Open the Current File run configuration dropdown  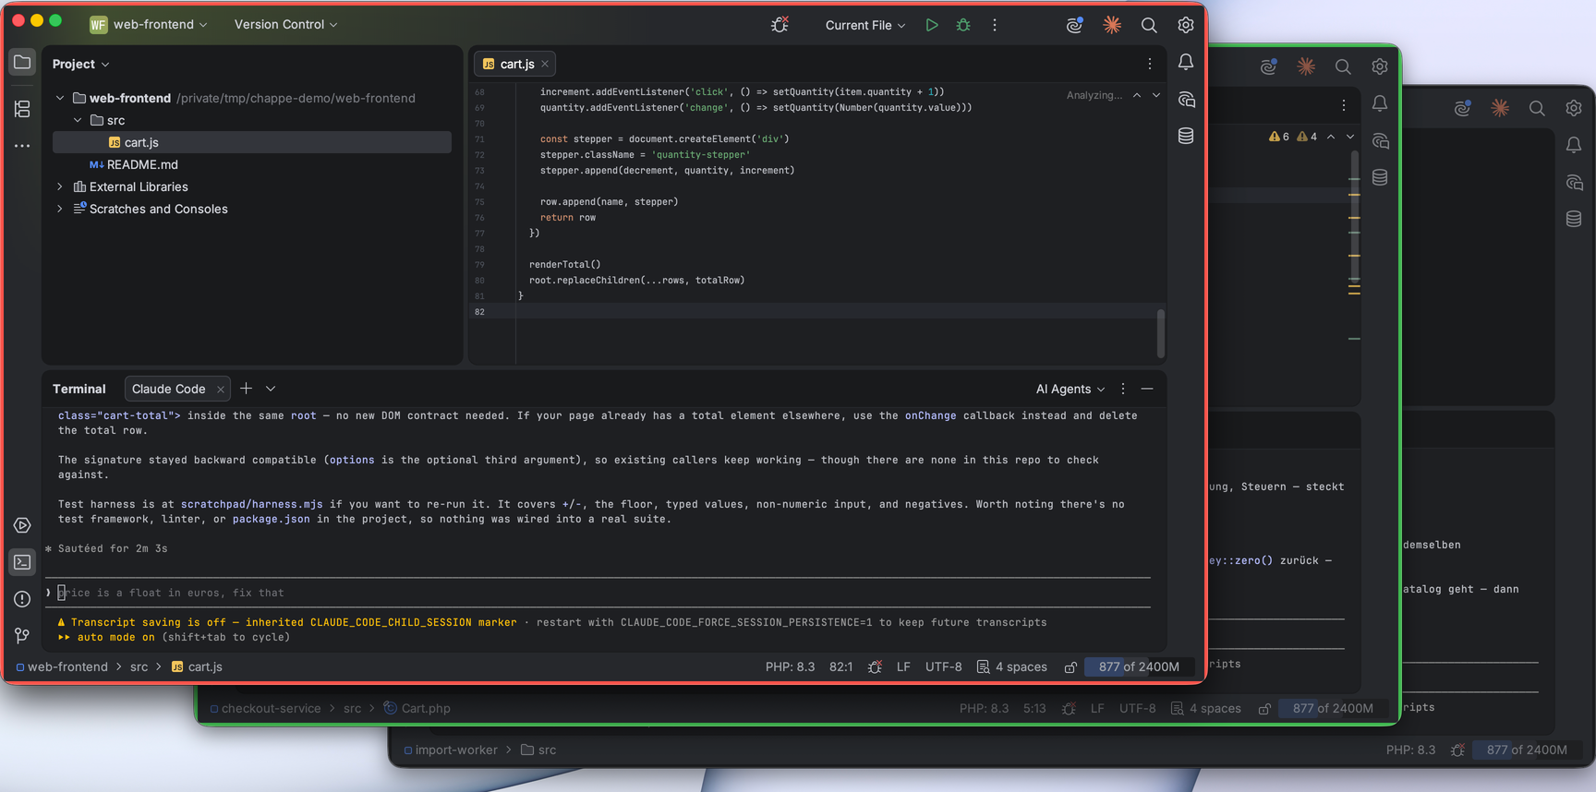(x=865, y=25)
